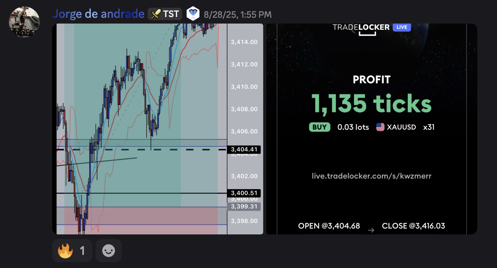497x268 pixels.
Task: Click the US flag icon beside XAUUSD
Action: click(x=380, y=127)
